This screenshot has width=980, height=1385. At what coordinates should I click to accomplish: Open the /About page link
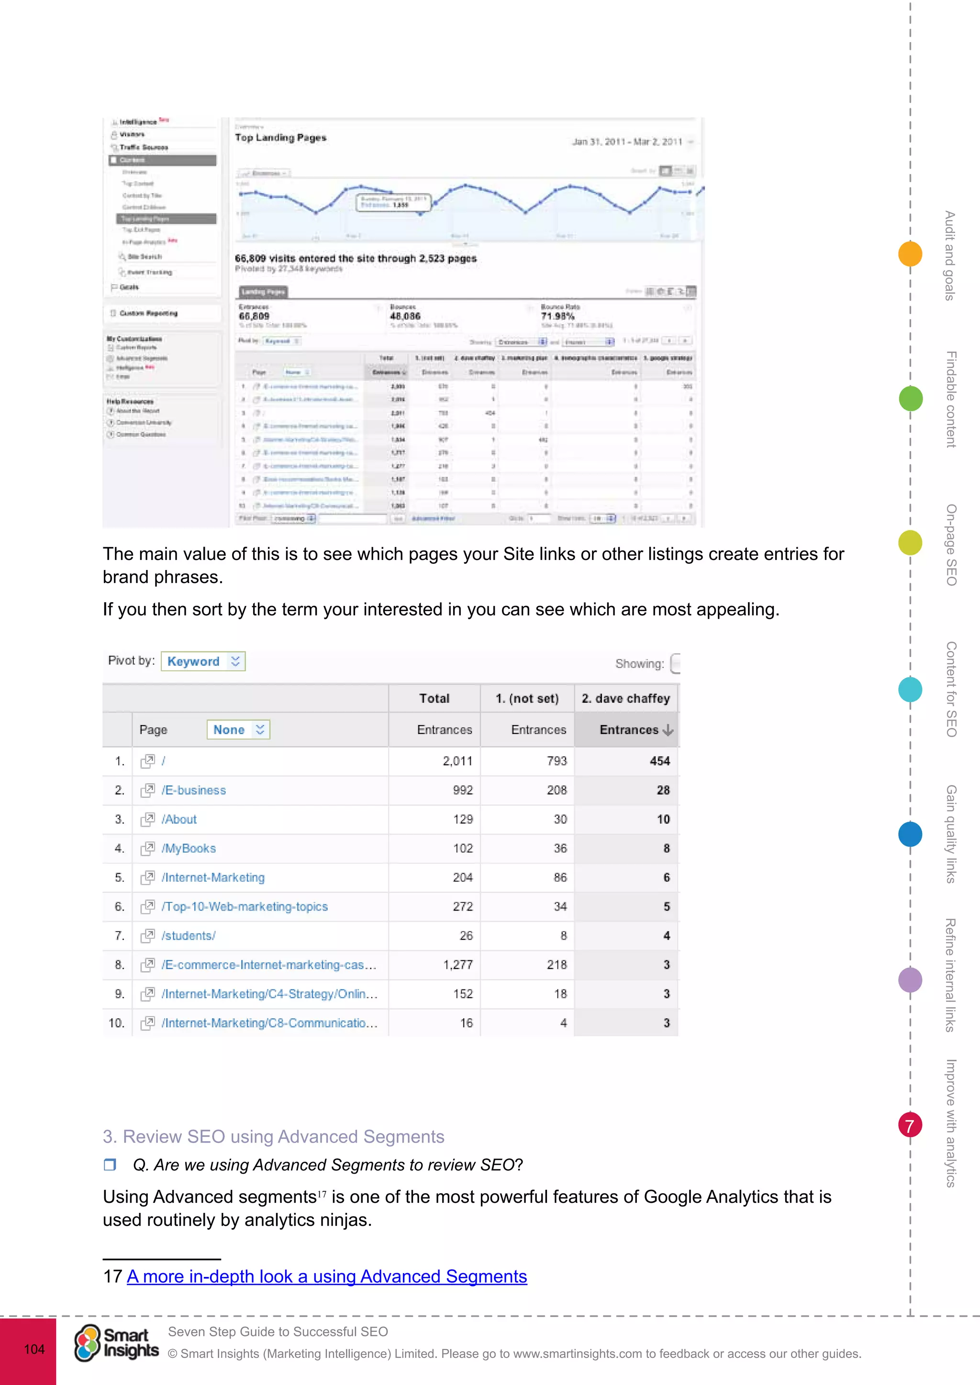(x=179, y=819)
